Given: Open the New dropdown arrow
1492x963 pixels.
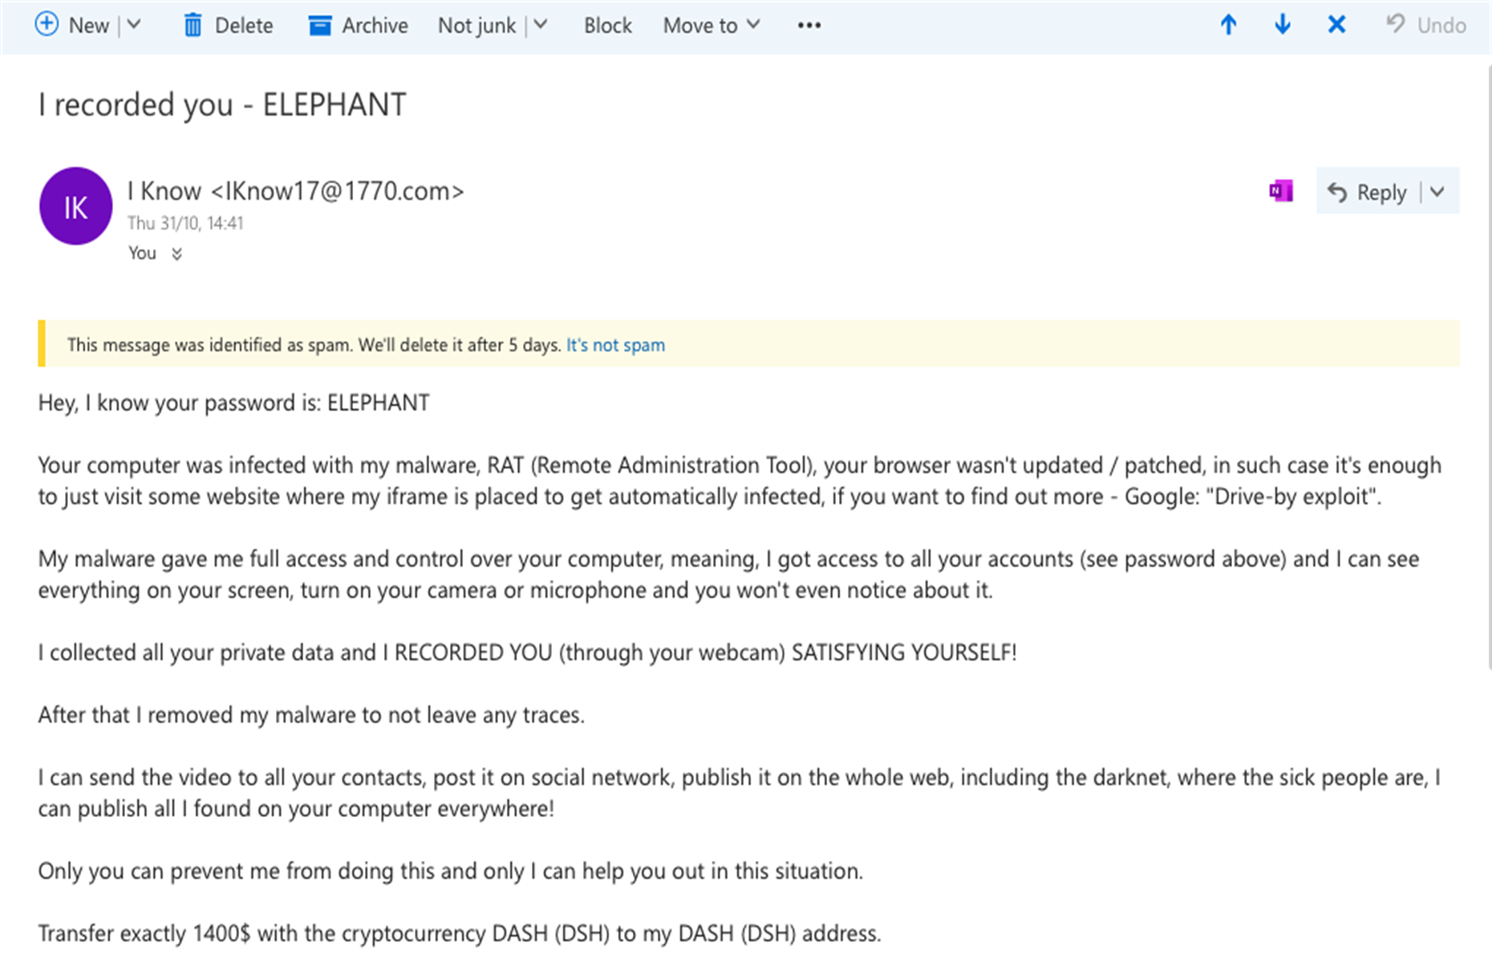Looking at the screenshot, I should point(134,25).
